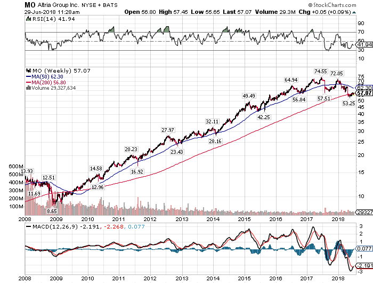The height and width of the screenshot is (283, 373).
Task: Click the Volume 29,327,634 legend text
Action: click(53, 88)
